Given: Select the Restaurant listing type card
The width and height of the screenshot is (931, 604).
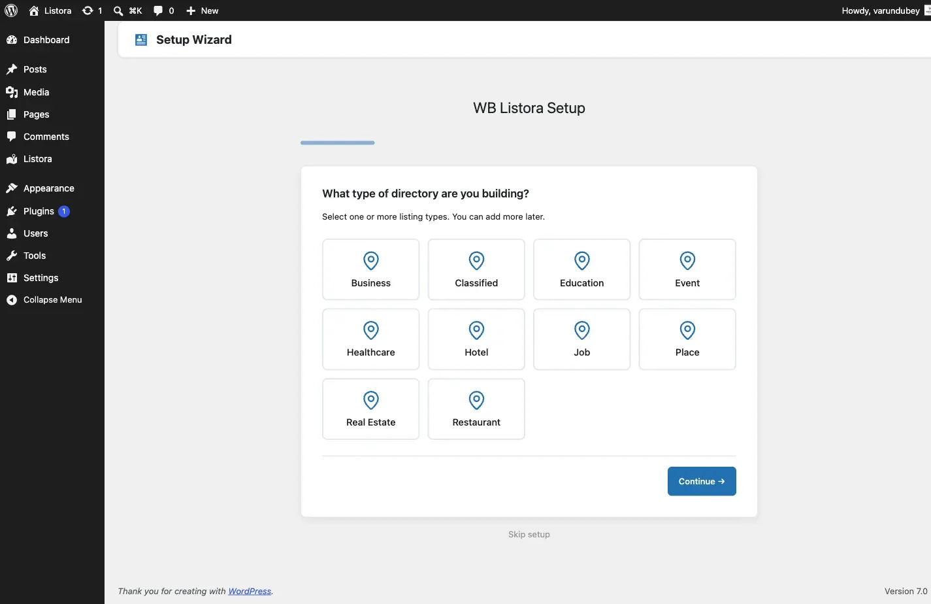Looking at the screenshot, I should [x=476, y=409].
